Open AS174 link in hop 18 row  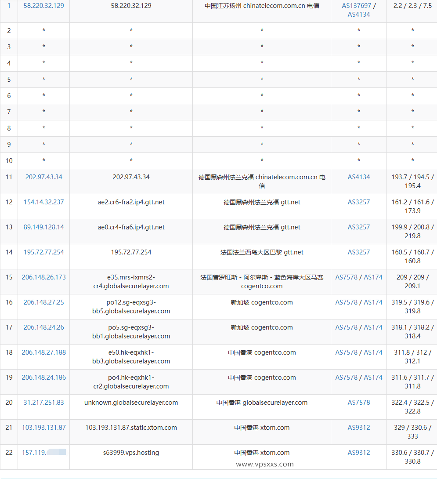pyautogui.click(x=373, y=352)
